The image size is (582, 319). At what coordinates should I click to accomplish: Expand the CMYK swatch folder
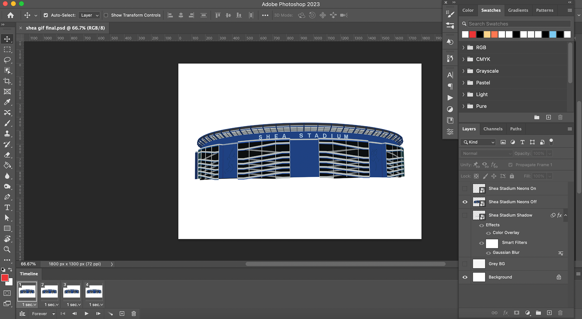pyautogui.click(x=463, y=59)
